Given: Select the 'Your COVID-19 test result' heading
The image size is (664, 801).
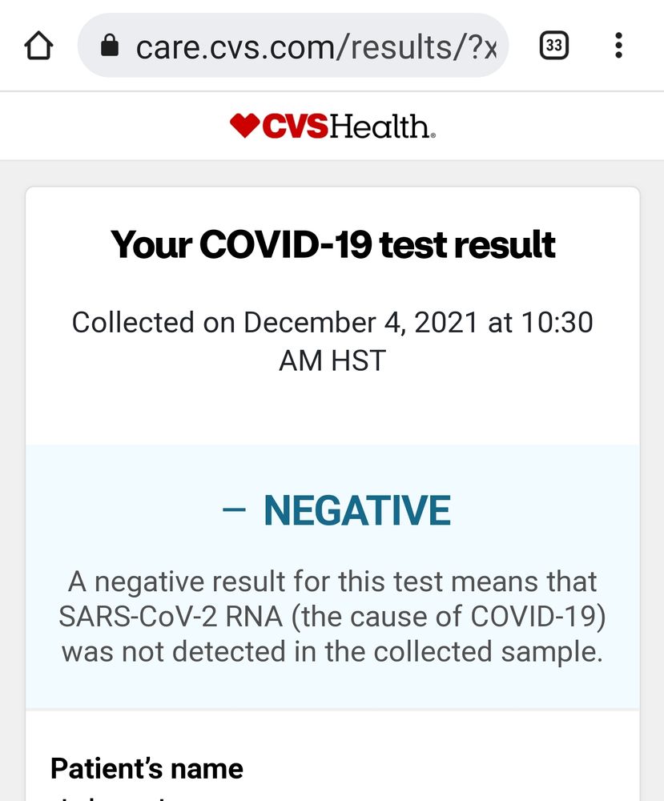Looking at the screenshot, I should [x=332, y=244].
